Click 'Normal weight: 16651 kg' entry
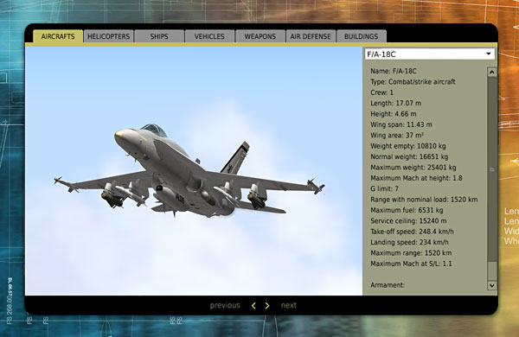Screen dimensions: 519x337 pyautogui.click(x=409, y=156)
